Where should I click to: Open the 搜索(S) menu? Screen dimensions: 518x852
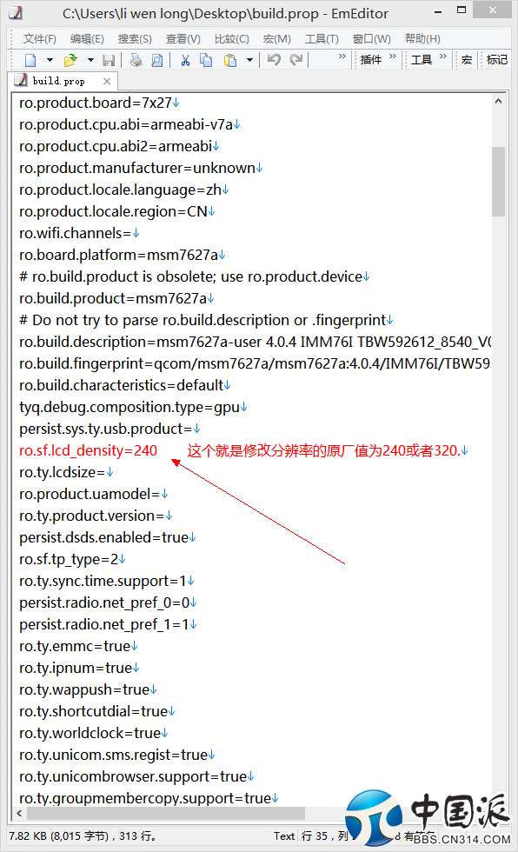135,38
